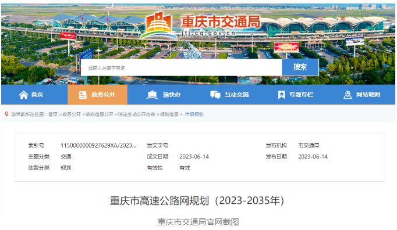Click the Chongqing transport bureau logo emblem
The height and width of the screenshot is (230, 397).
pyautogui.click(x=159, y=26)
